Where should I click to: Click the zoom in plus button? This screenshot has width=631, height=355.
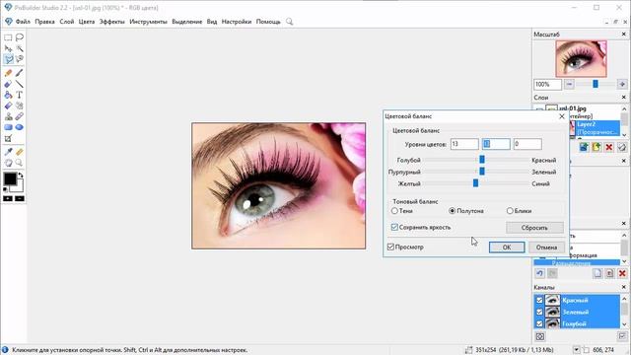[622, 84]
